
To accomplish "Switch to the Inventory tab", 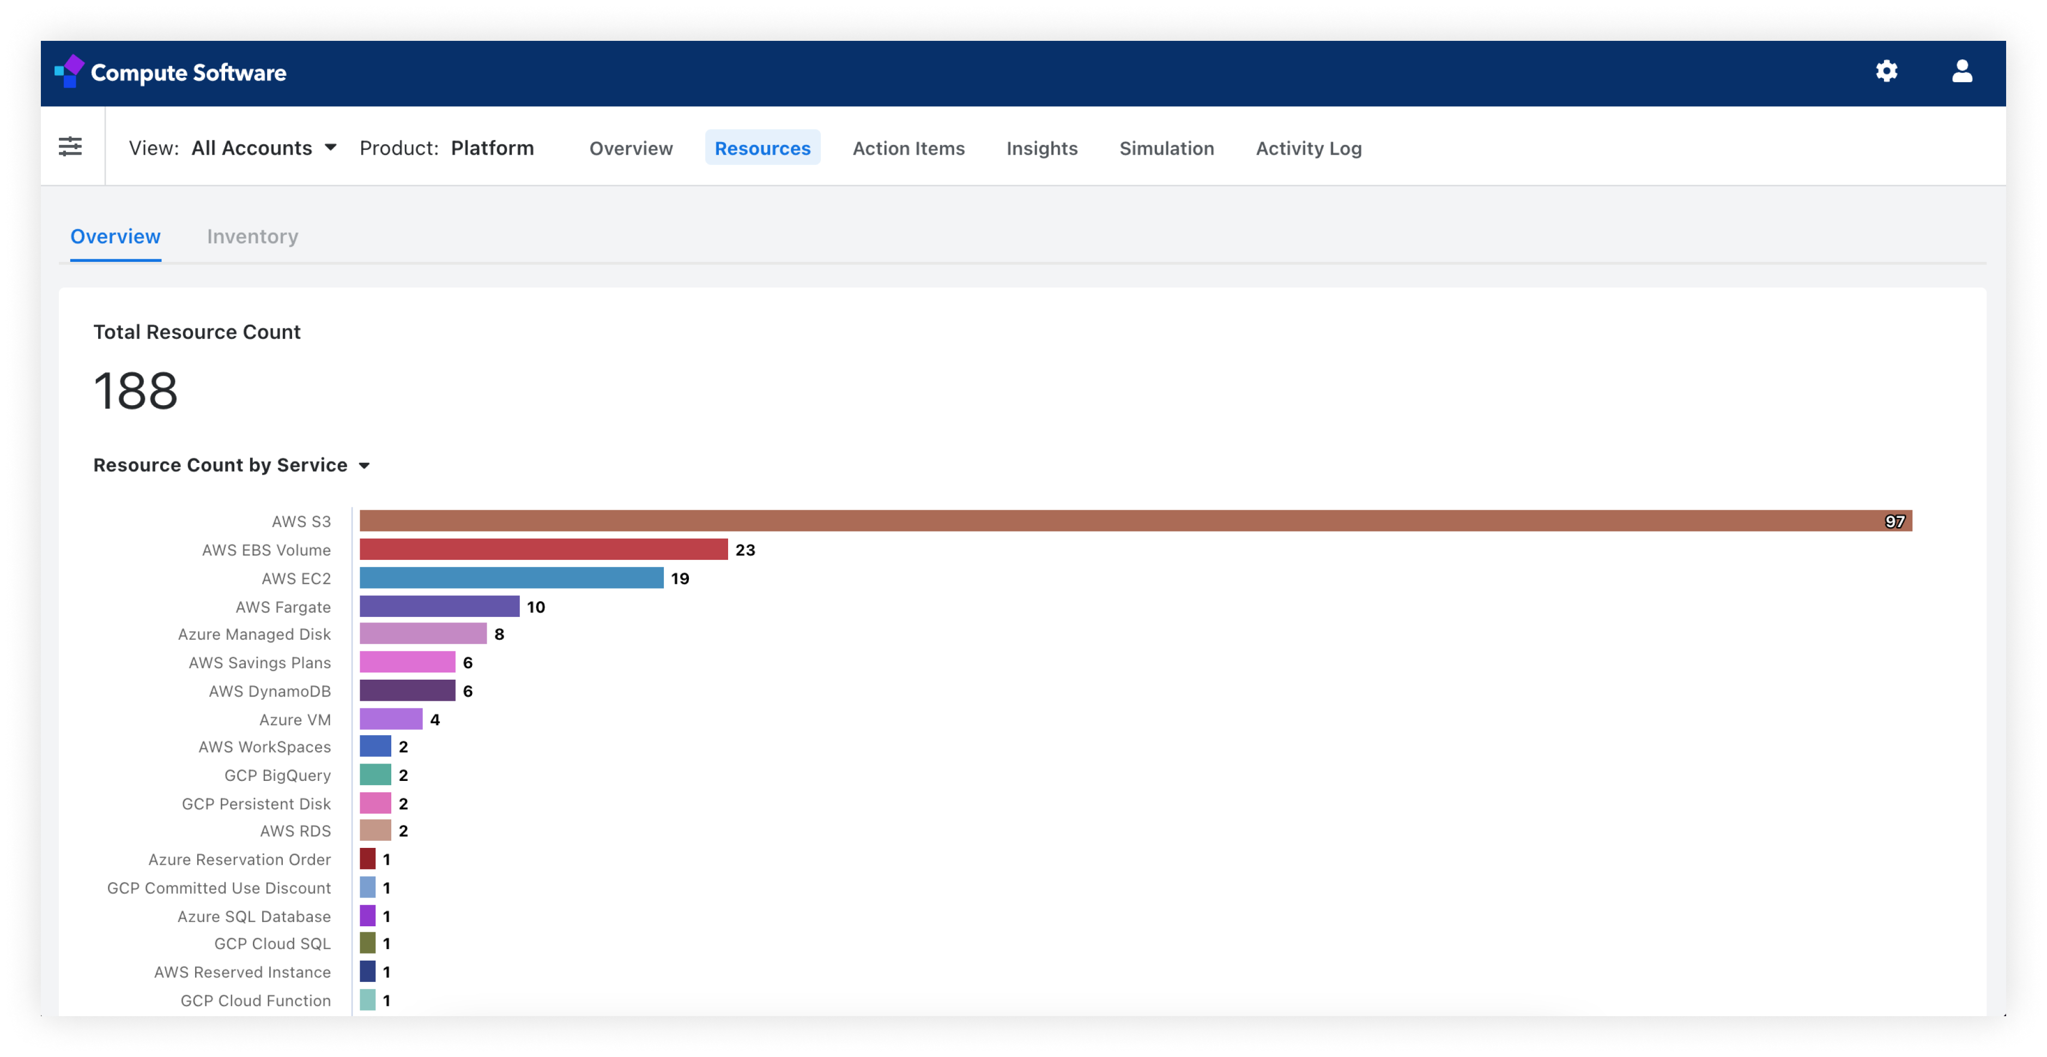I will pos(253,237).
